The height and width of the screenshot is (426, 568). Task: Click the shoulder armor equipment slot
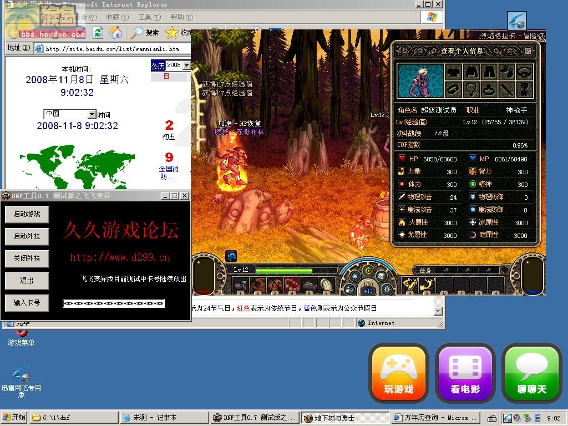pos(453,72)
